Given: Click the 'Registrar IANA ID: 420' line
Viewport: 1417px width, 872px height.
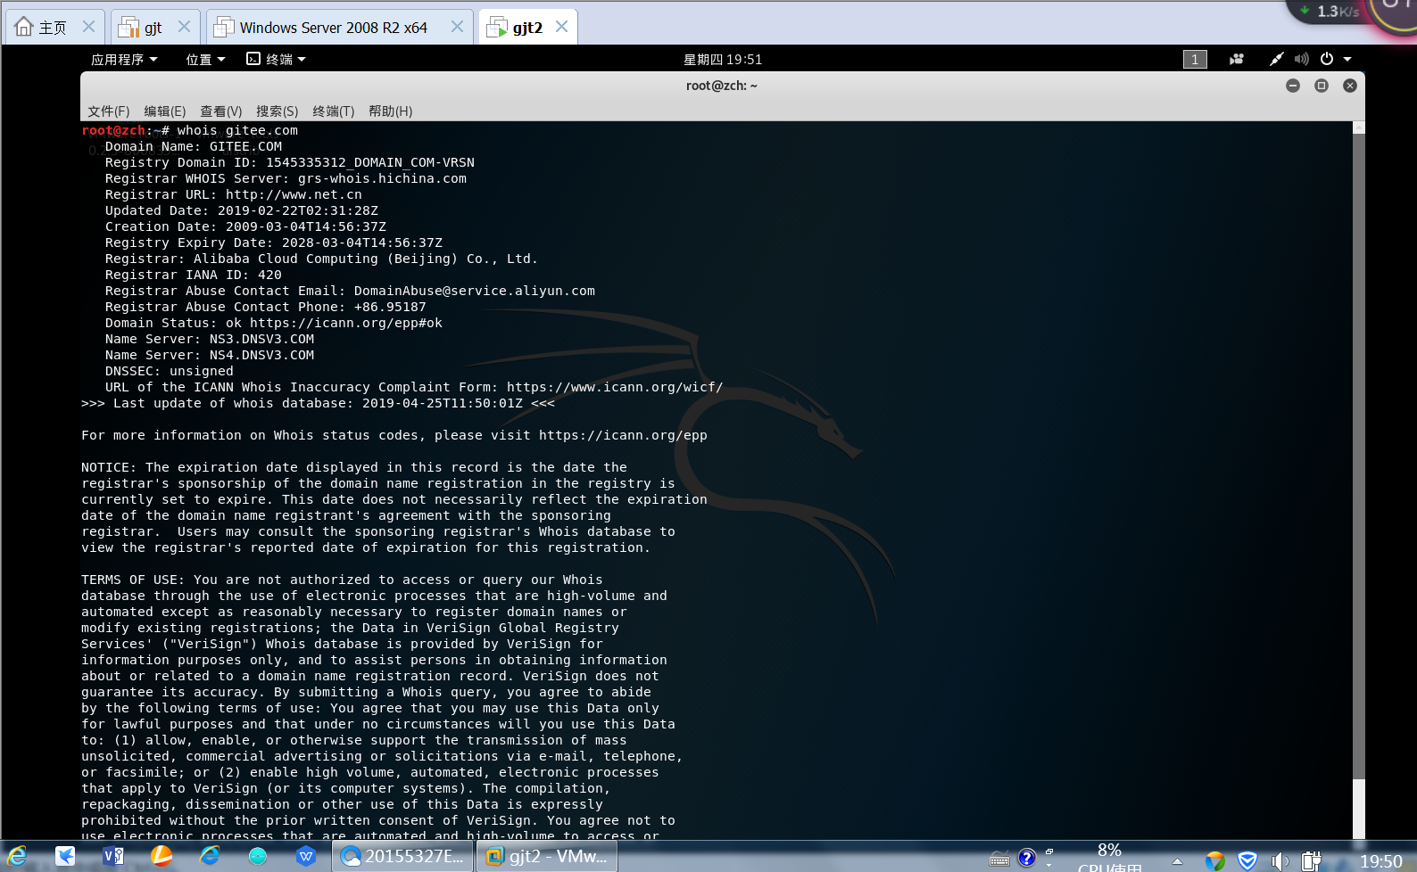Looking at the screenshot, I should coord(194,275).
